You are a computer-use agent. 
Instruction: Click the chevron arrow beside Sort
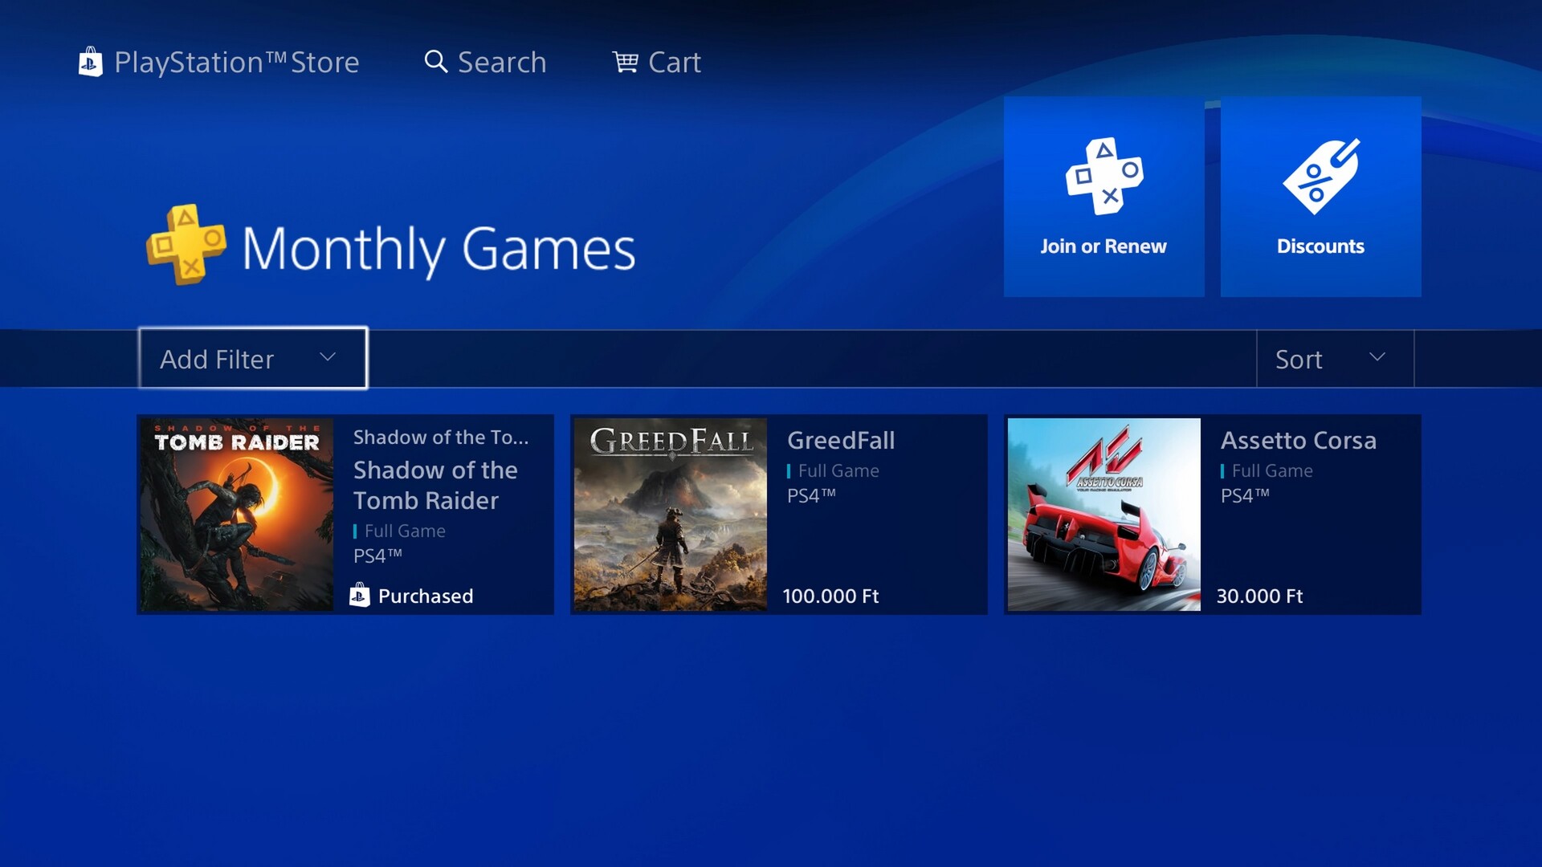pyautogui.click(x=1377, y=356)
